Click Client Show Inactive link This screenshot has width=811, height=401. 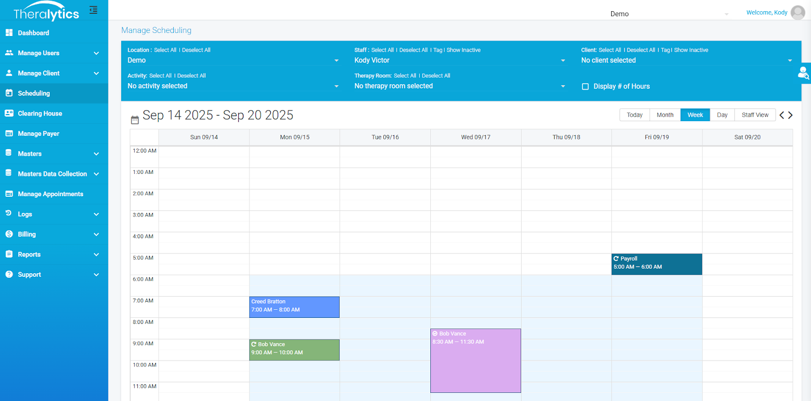click(x=691, y=50)
